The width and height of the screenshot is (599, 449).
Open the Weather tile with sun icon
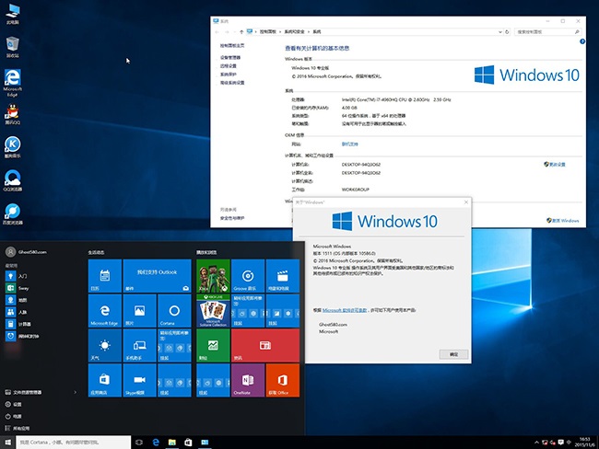coord(105,345)
